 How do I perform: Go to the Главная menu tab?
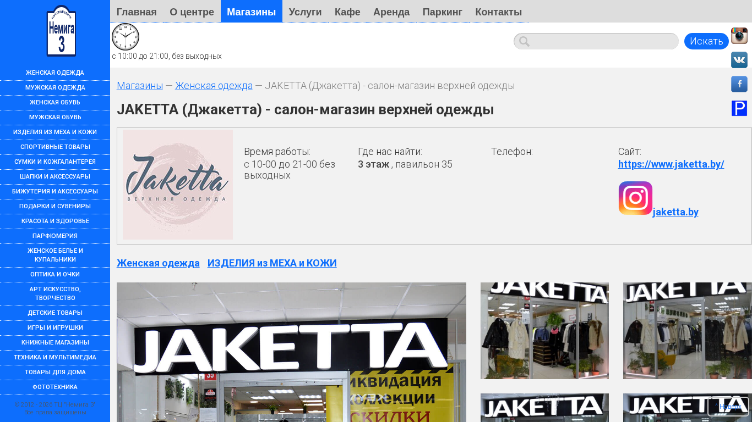[x=137, y=12]
